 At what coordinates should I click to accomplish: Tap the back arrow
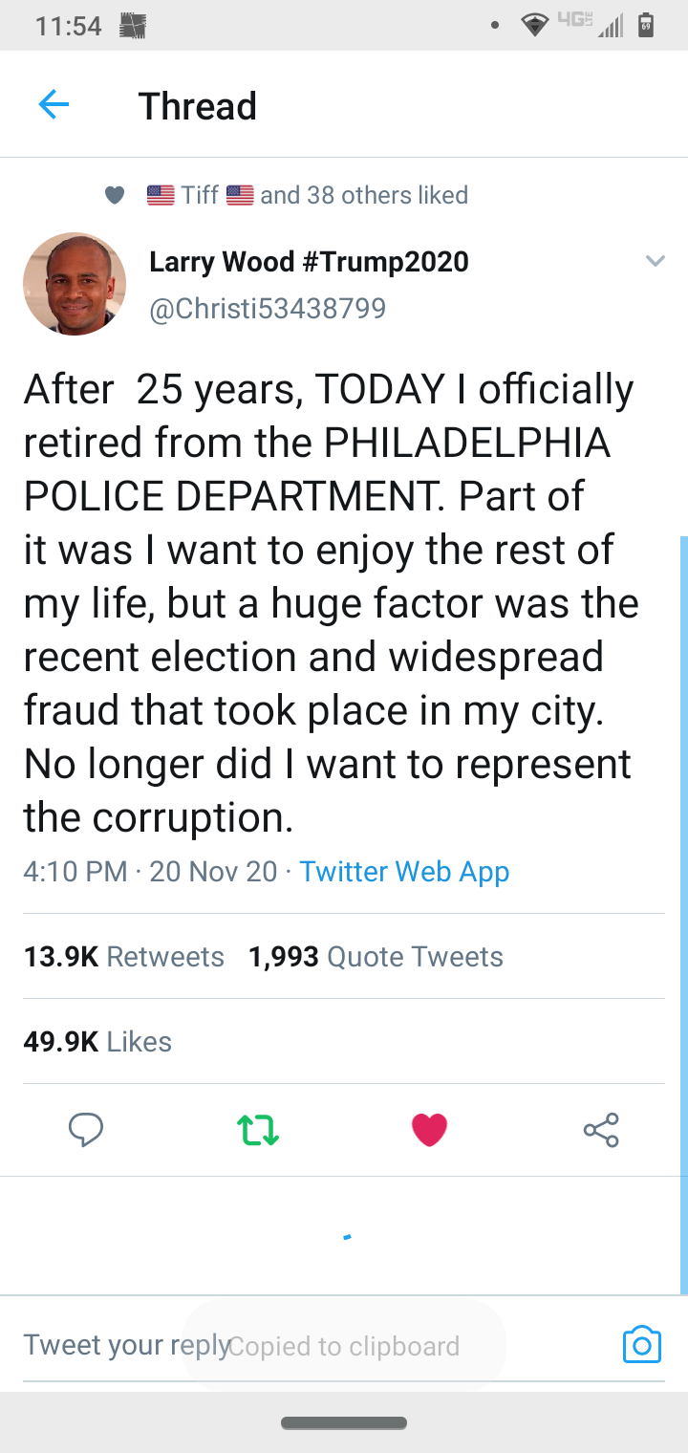pyautogui.click(x=54, y=104)
